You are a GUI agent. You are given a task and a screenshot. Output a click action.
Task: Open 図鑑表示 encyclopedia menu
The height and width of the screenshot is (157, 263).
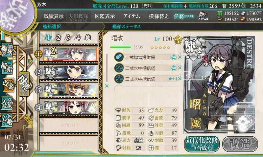[105, 16]
